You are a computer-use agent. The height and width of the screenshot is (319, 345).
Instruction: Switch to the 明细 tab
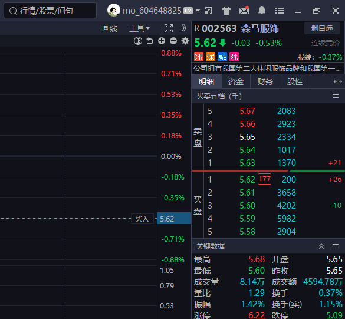[206, 82]
